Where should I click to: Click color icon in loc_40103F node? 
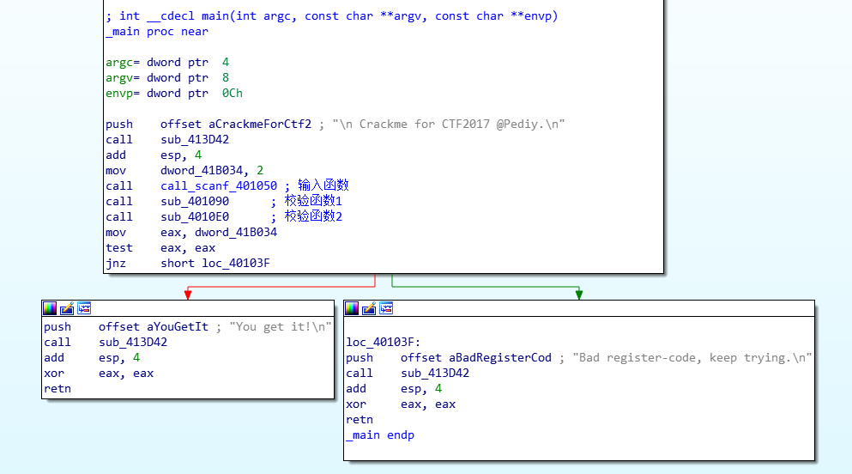[352, 309]
